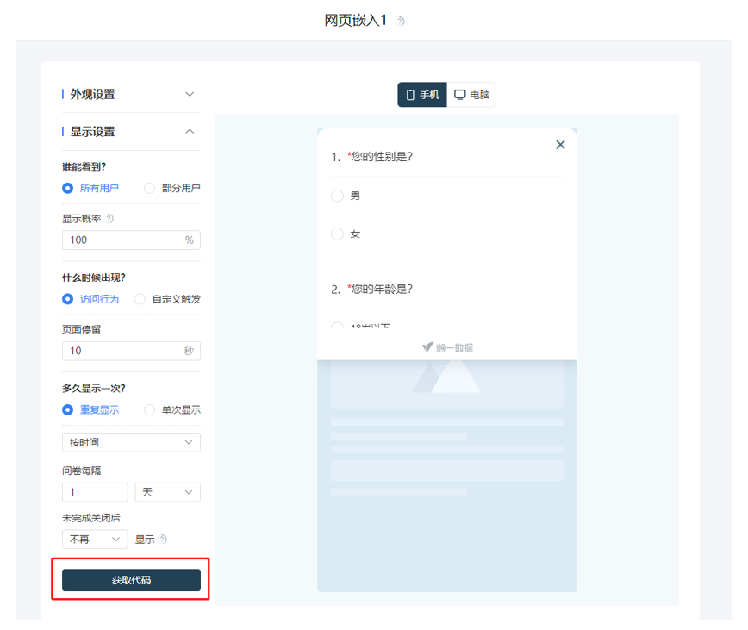The width and height of the screenshot is (748, 630).
Task: Click the 未完成关闭后 label
Action: (91, 518)
